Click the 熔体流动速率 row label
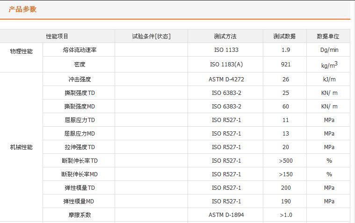This screenshot has width=355, height=223. click(x=80, y=50)
